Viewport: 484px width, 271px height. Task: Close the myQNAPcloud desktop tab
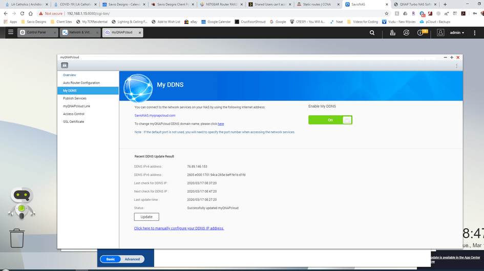[140, 32]
